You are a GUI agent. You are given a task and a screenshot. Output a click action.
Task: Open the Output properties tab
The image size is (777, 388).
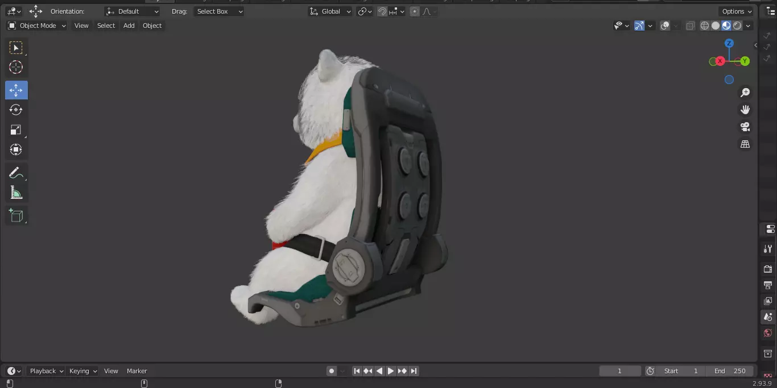coord(768,285)
